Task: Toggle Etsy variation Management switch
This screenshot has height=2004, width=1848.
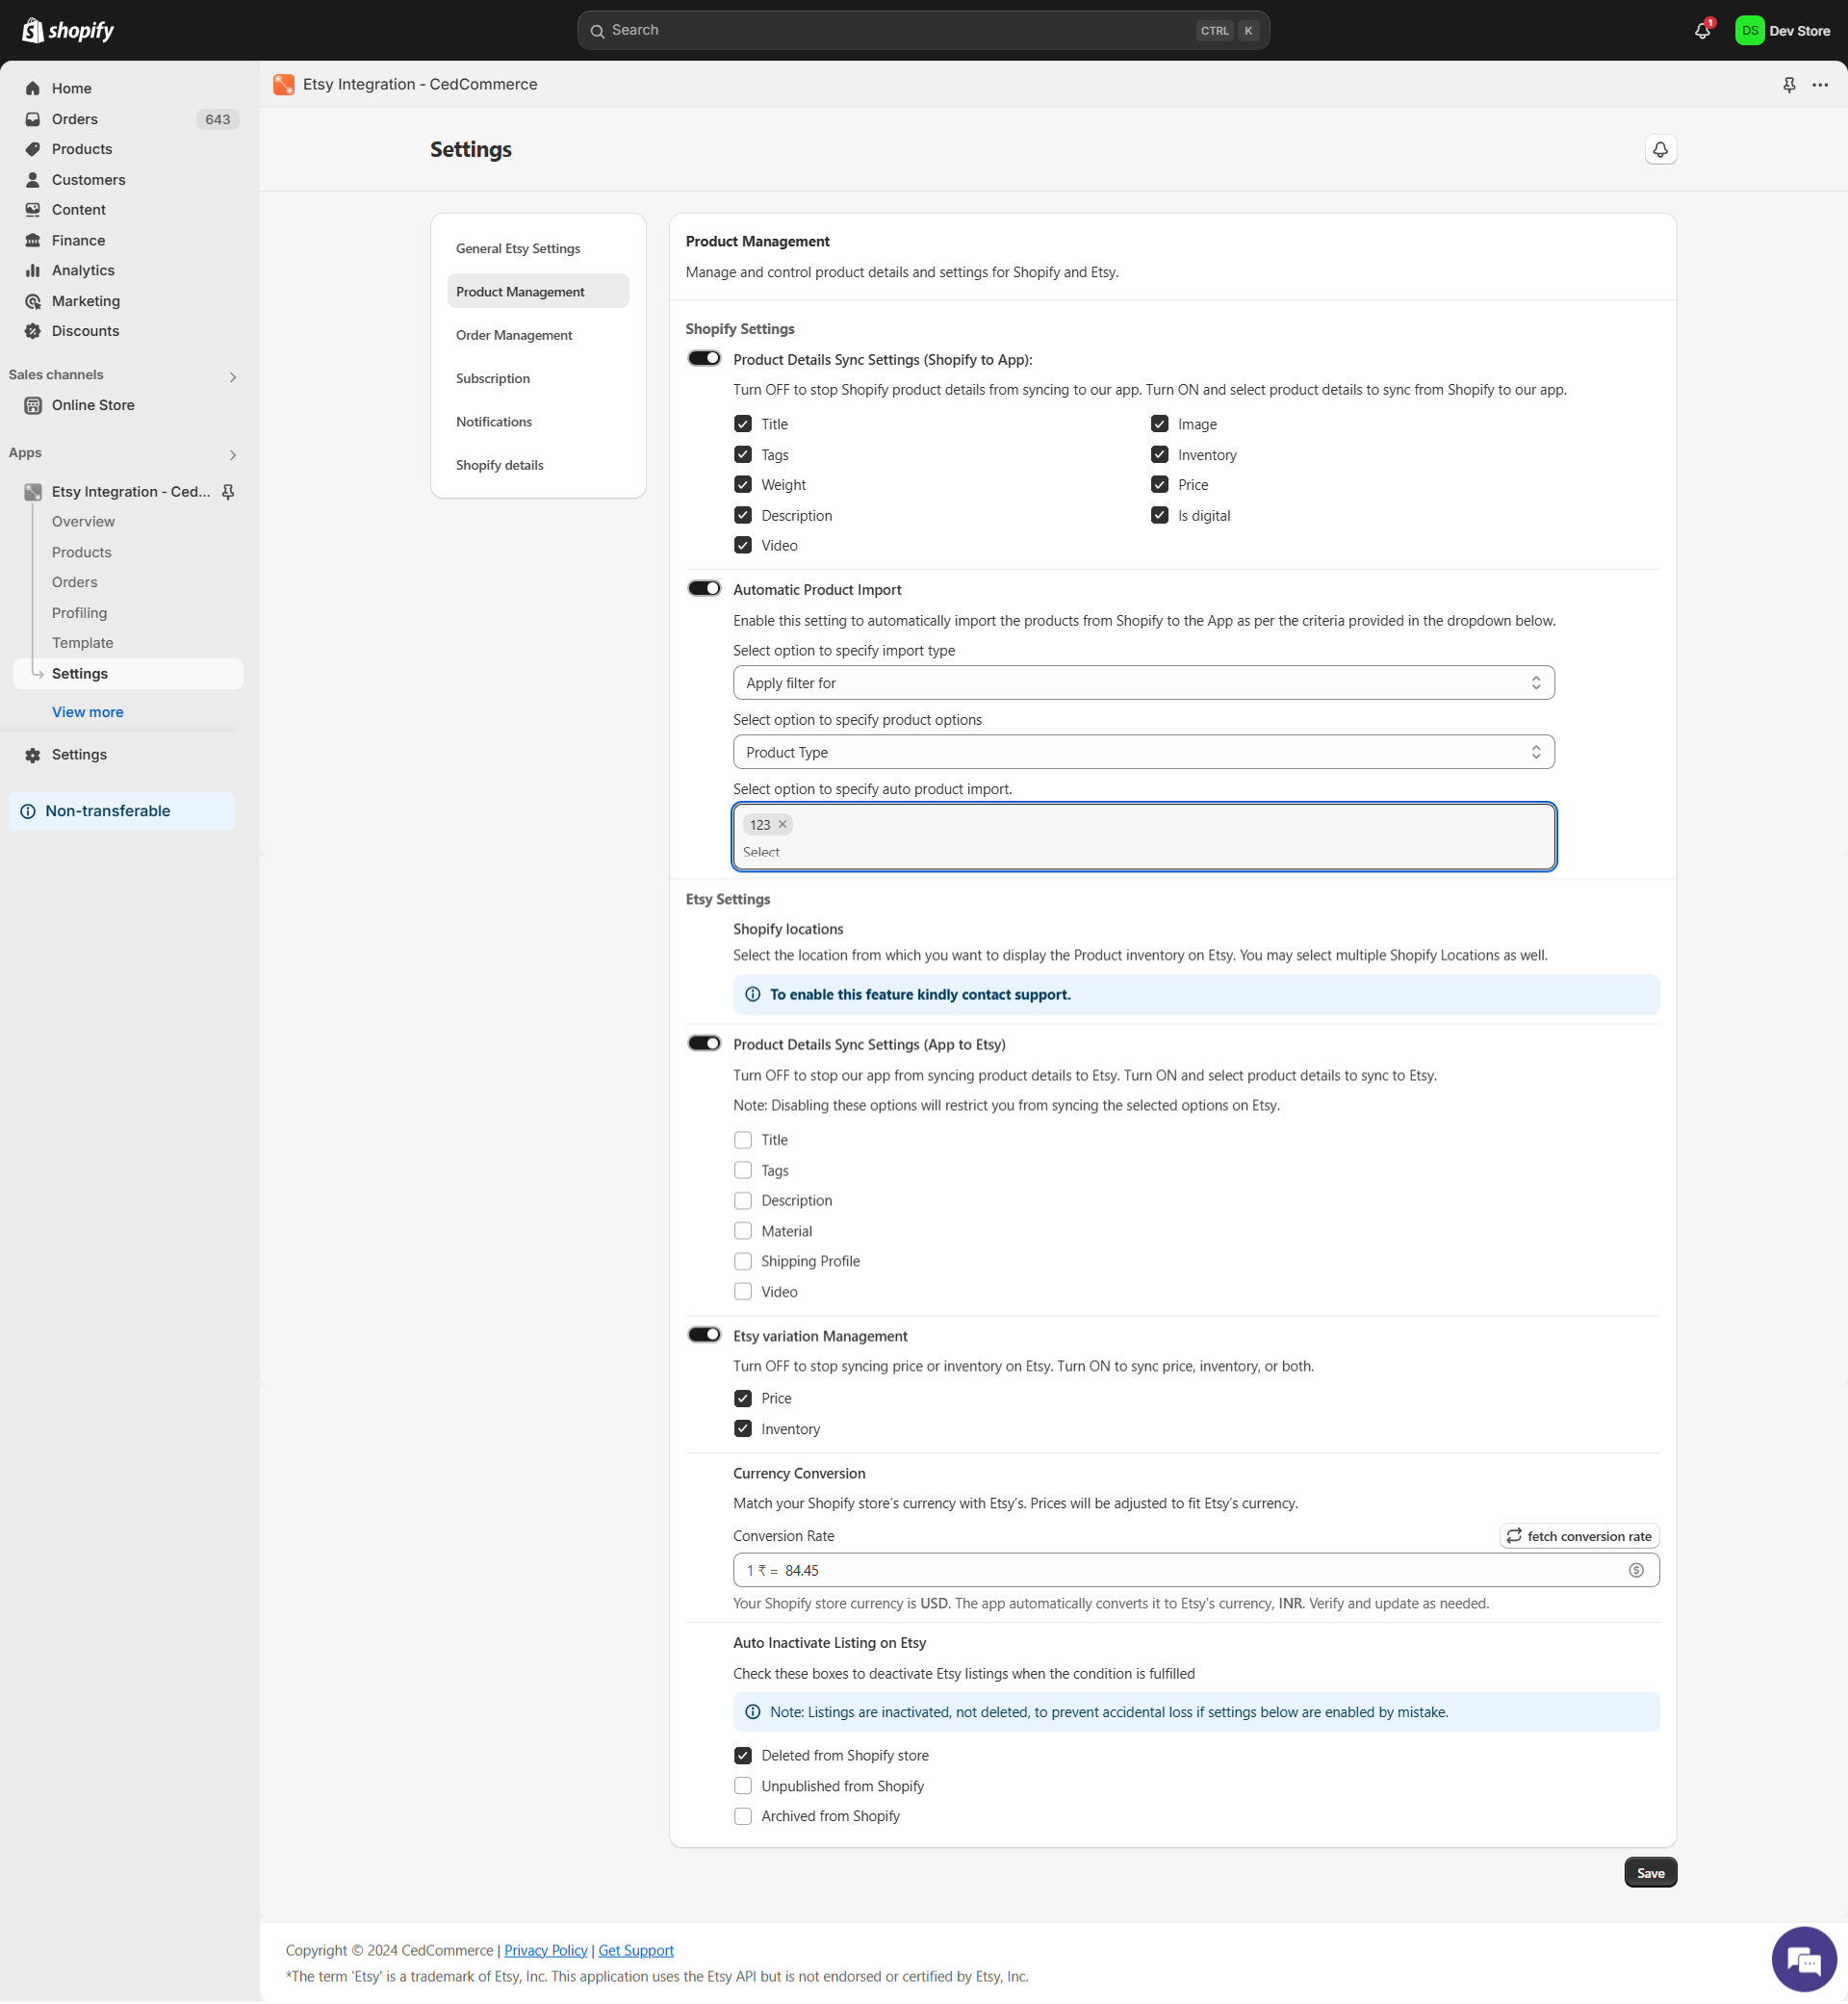Action: point(704,1335)
